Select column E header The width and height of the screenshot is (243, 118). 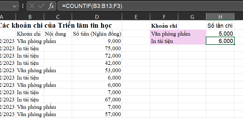pyautogui.click(x=136, y=17)
